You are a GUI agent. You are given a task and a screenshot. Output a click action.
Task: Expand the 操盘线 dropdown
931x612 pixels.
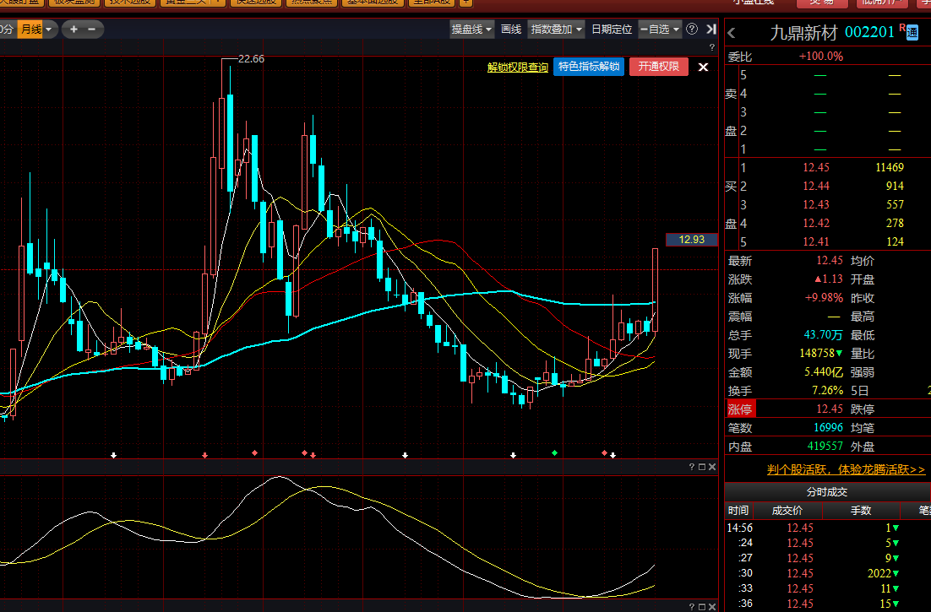point(471,30)
